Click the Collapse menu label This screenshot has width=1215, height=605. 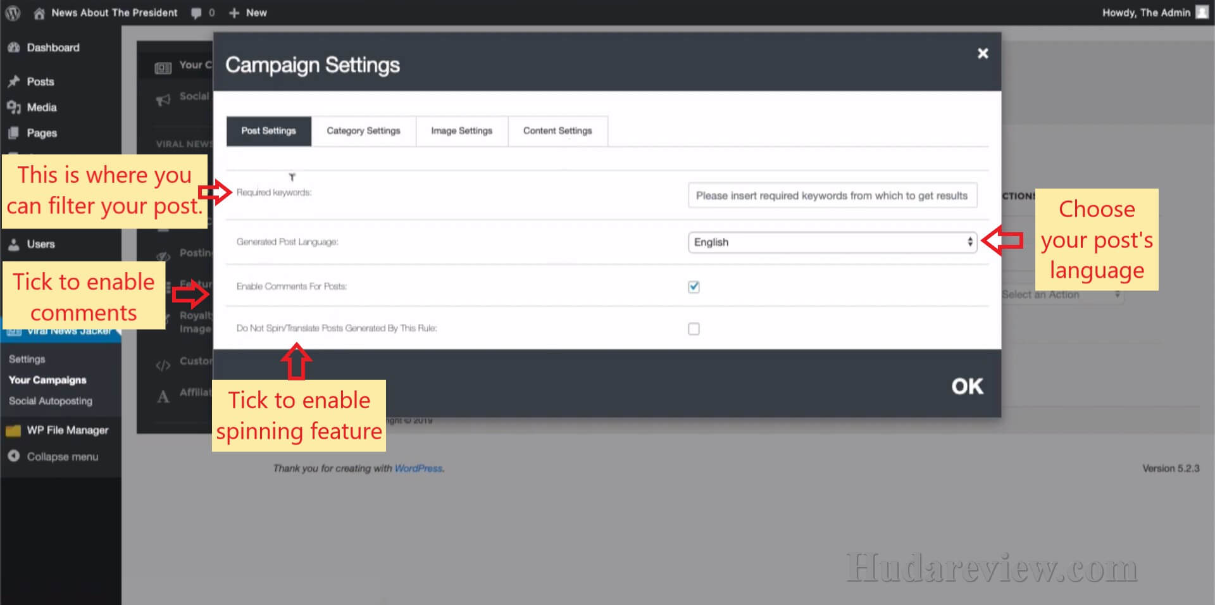coord(63,457)
